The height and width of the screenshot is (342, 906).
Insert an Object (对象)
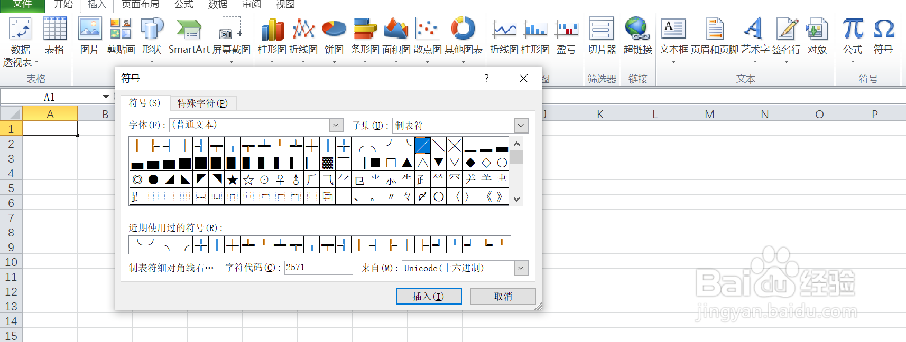point(817,36)
